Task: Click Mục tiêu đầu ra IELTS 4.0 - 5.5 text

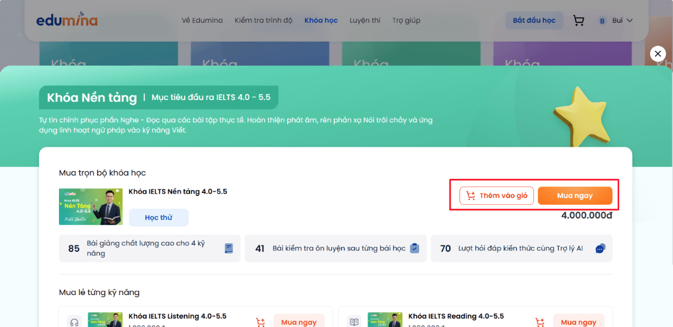Action: pyautogui.click(x=211, y=97)
